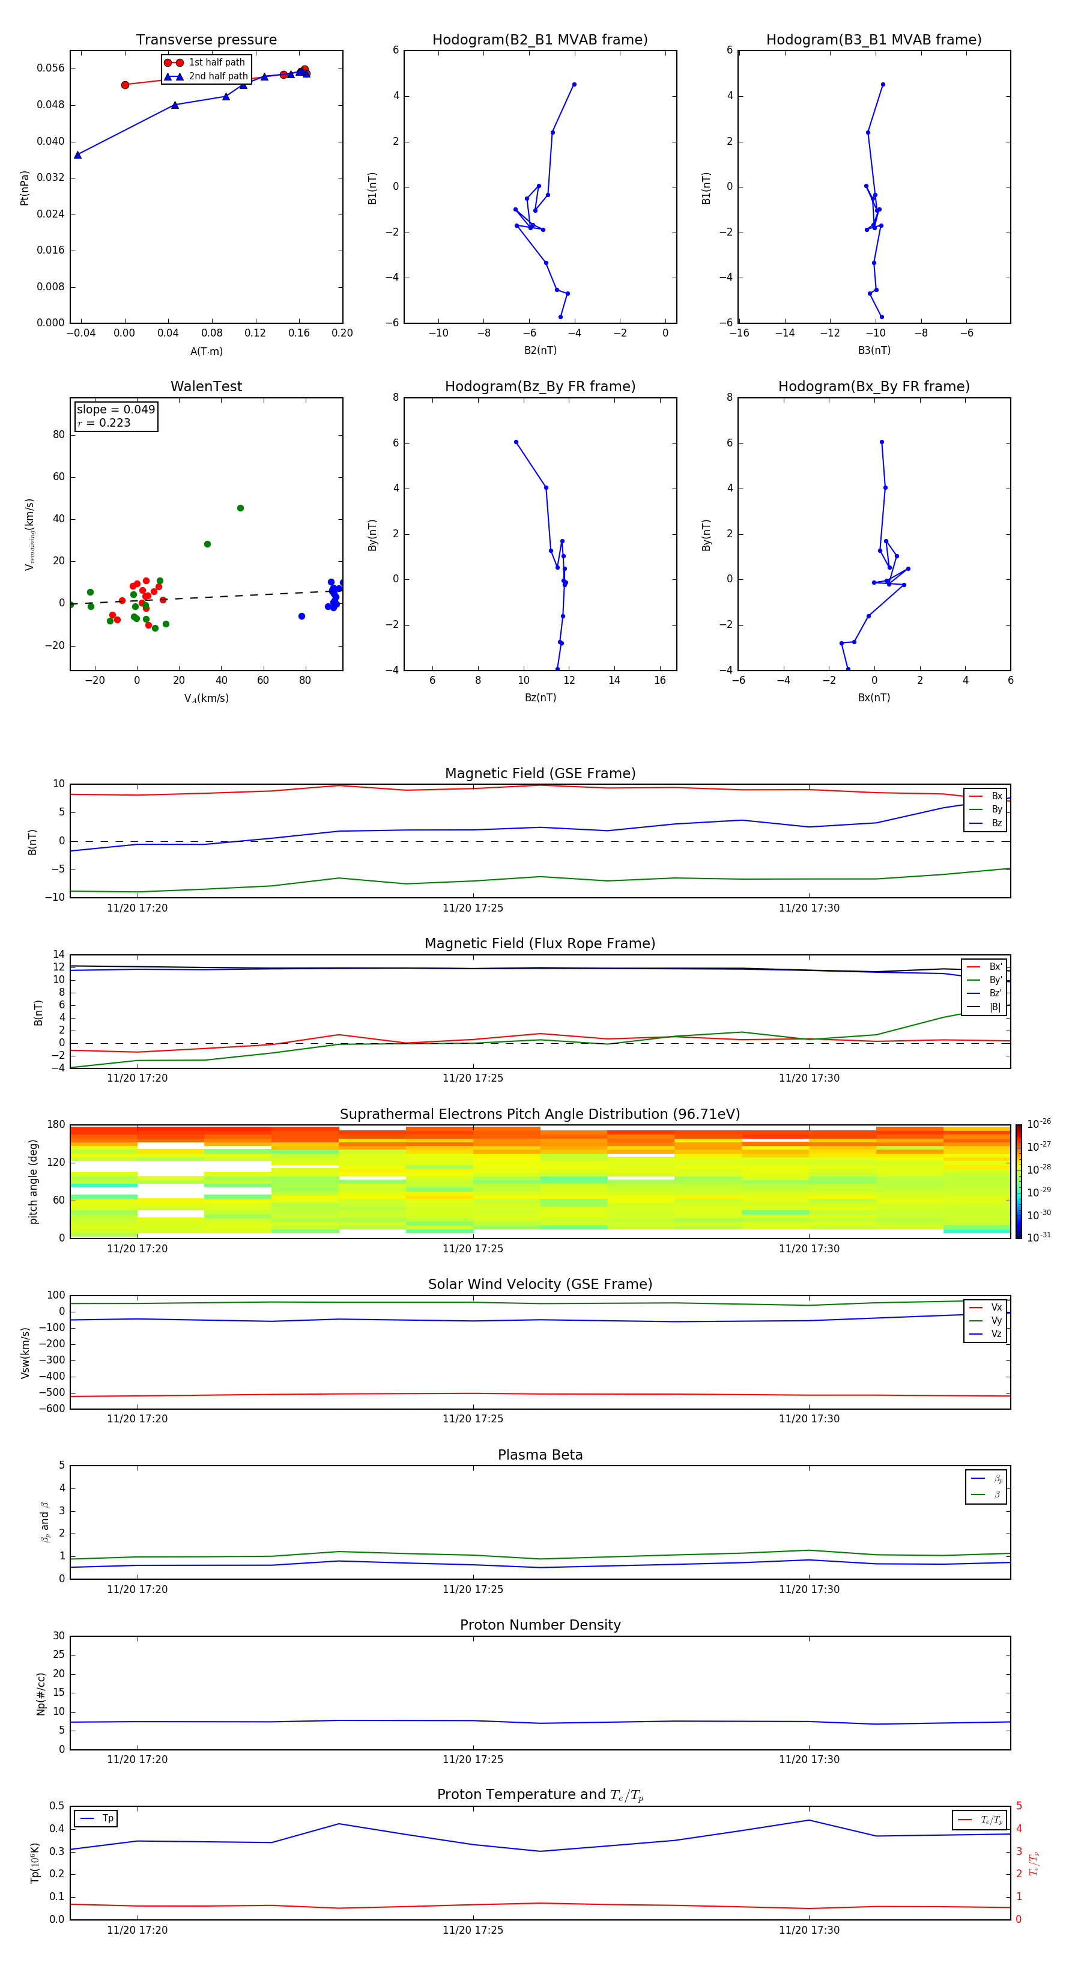Click the 'Transverse pressure' plot title

coord(206,40)
